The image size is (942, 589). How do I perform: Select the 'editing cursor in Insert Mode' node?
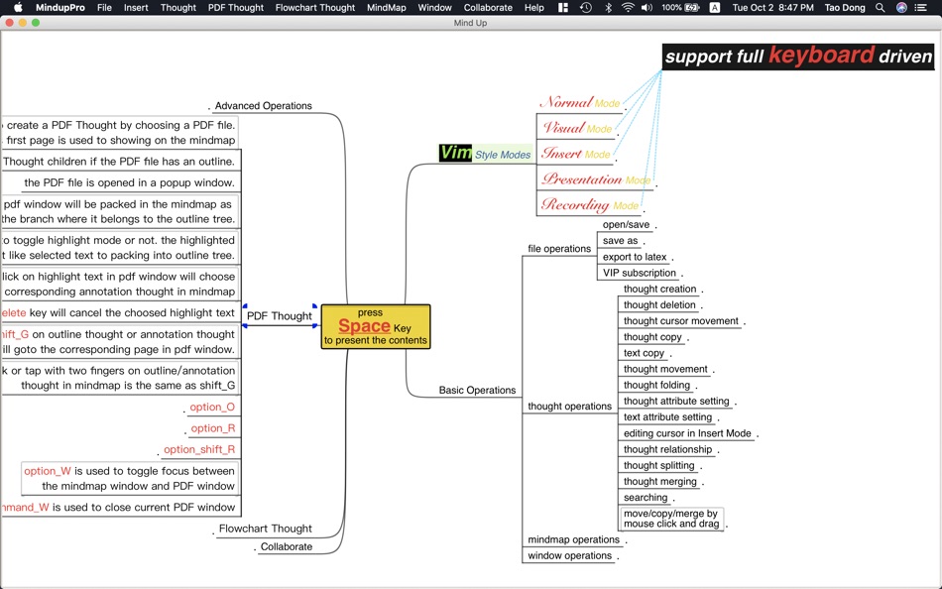pyautogui.click(x=687, y=433)
